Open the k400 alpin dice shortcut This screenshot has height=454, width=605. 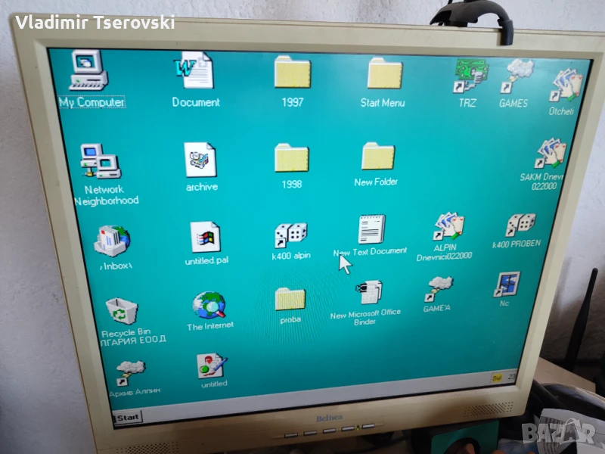pyautogui.click(x=290, y=235)
